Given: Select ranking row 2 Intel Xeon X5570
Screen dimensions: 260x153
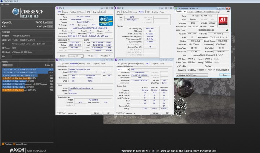Looking at the screenshot, I should (x=28, y=72).
